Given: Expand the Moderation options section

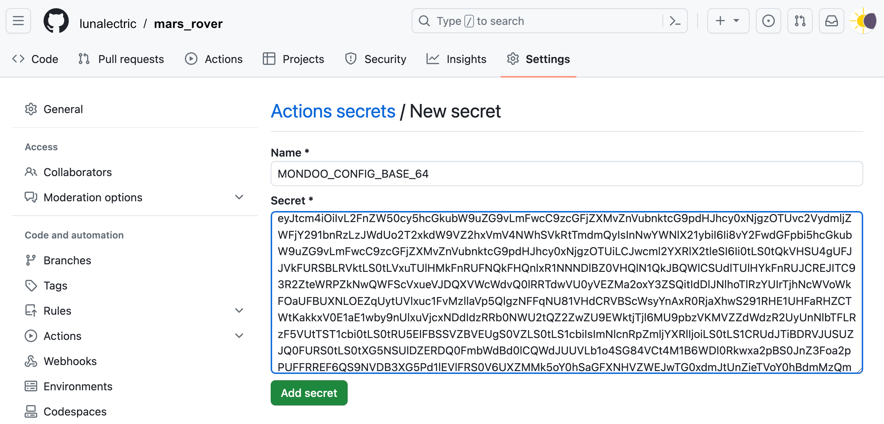Looking at the screenshot, I should coord(239,197).
